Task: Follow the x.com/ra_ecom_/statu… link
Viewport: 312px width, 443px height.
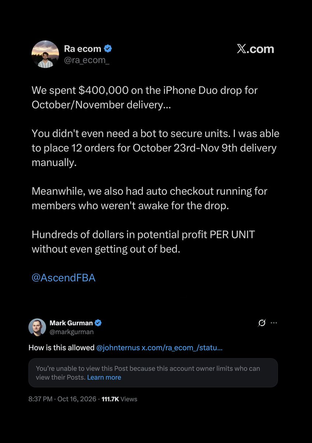Action: pyautogui.click(x=182, y=348)
